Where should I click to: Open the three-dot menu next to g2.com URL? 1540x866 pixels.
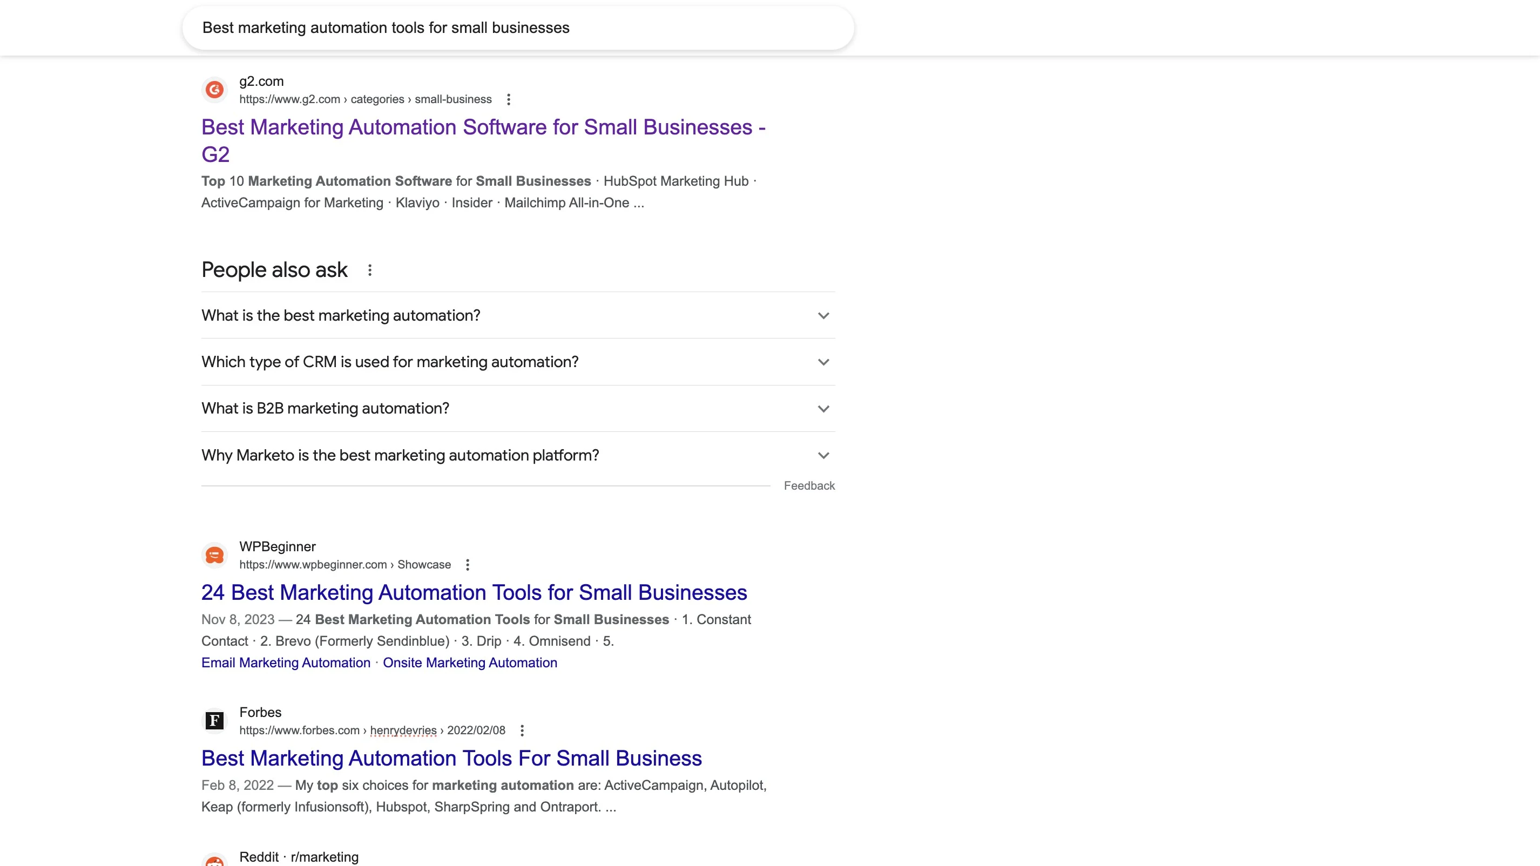[x=509, y=99]
